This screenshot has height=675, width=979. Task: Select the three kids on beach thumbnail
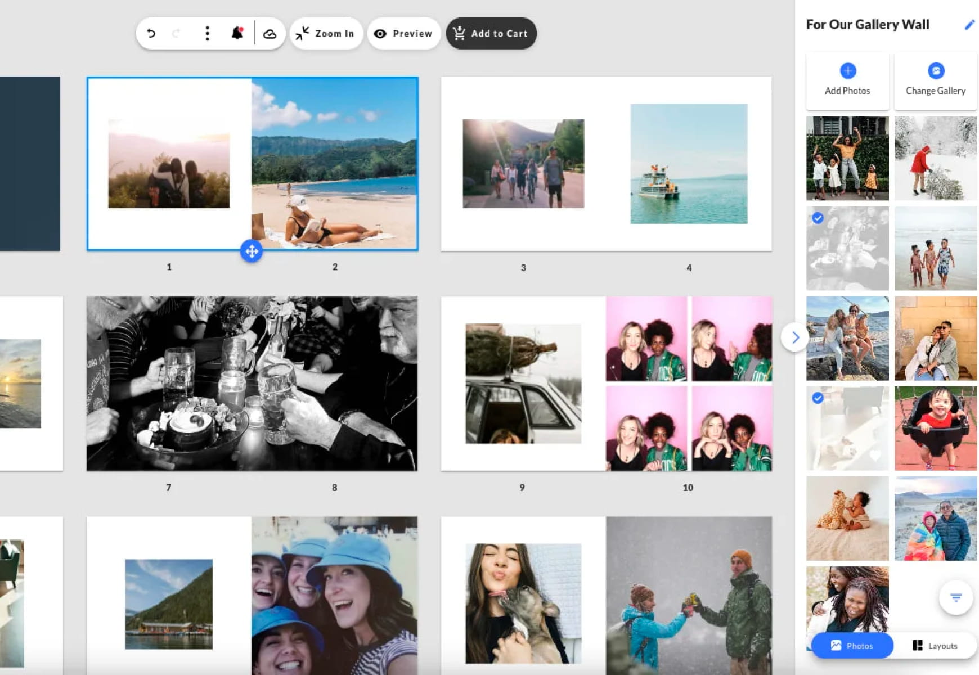(936, 248)
